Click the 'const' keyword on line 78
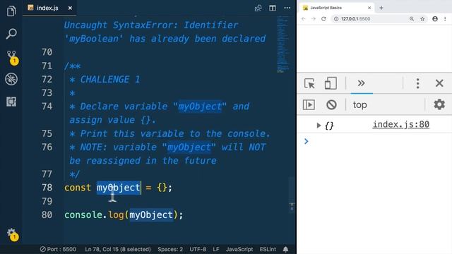Screen dimensions: 452x254 click(78, 188)
